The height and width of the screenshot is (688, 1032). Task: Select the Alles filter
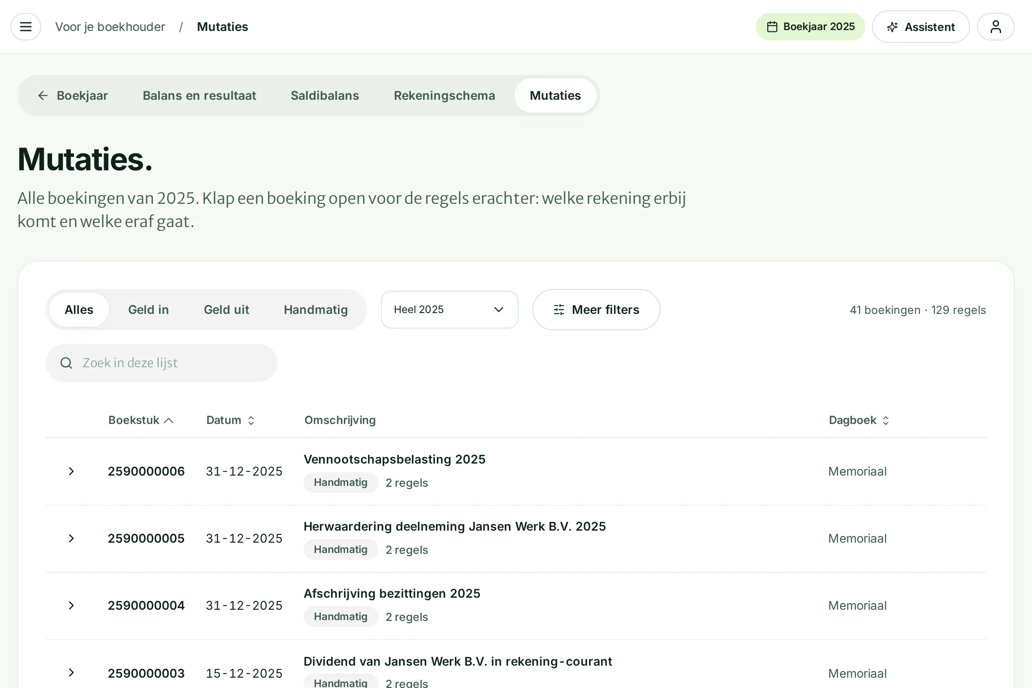click(79, 310)
